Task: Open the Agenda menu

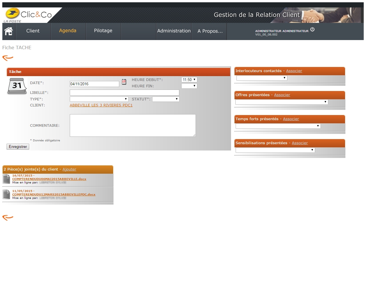Action: pos(68,31)
